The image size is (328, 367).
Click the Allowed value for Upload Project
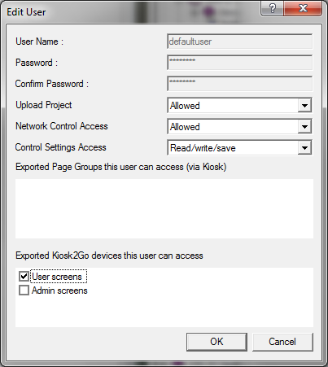coord(232,105)
